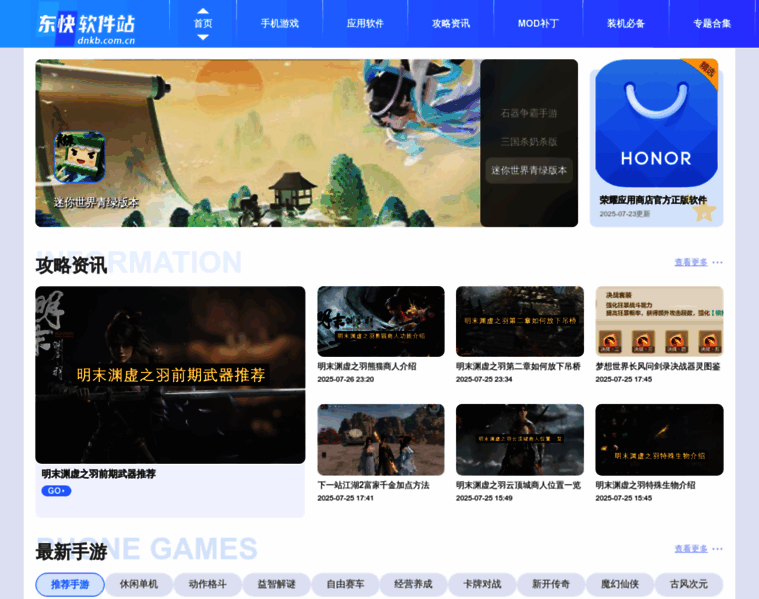This screenshot has width=759, height=599.
Task: Open the 明末渊虚之羽云顶城商人位置一览 thumbnail
Action: tap(520, 440)
